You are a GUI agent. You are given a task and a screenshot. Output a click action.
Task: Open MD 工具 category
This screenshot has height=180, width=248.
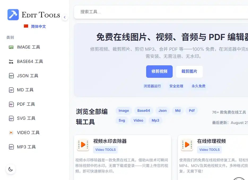click(x=25, y=90)
